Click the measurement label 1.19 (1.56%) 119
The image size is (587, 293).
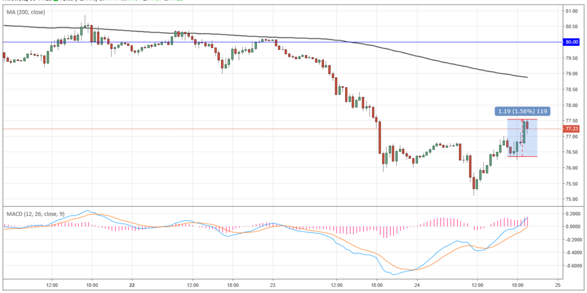523,111
